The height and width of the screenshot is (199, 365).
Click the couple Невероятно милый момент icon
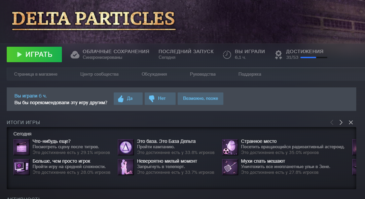[126, 167]
